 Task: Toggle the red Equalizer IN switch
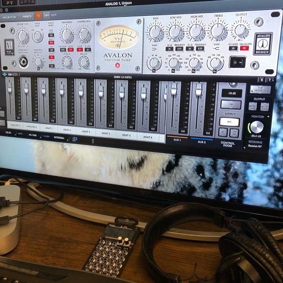click(x=244, y=48)
